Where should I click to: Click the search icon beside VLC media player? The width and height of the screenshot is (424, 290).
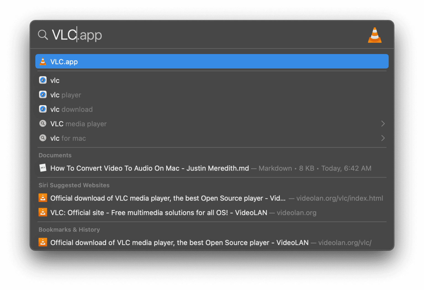click(x=43, y=124)
